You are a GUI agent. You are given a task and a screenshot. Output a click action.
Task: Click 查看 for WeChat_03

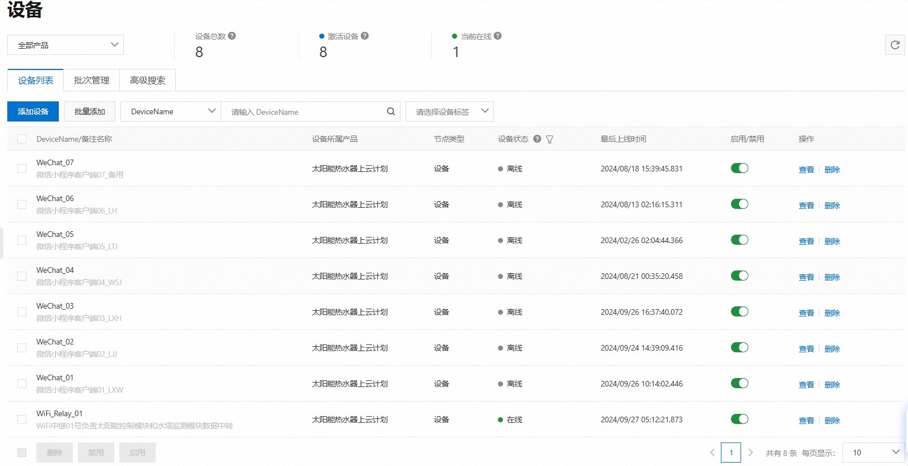[x=806, y=313]
